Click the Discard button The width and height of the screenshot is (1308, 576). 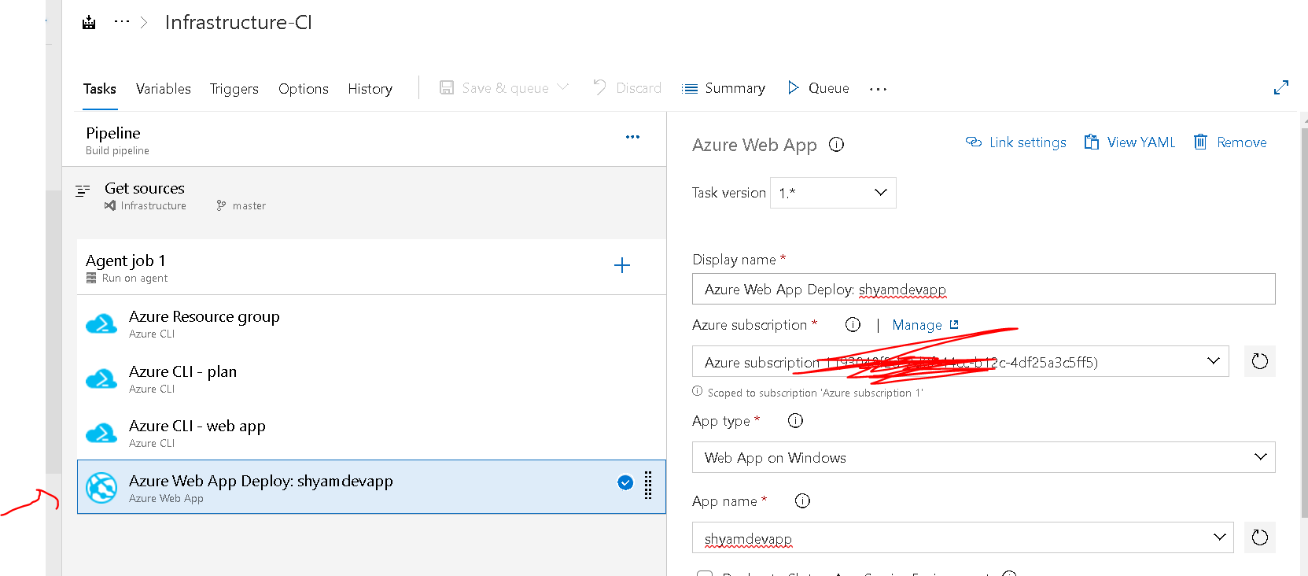tap(628, 88)
